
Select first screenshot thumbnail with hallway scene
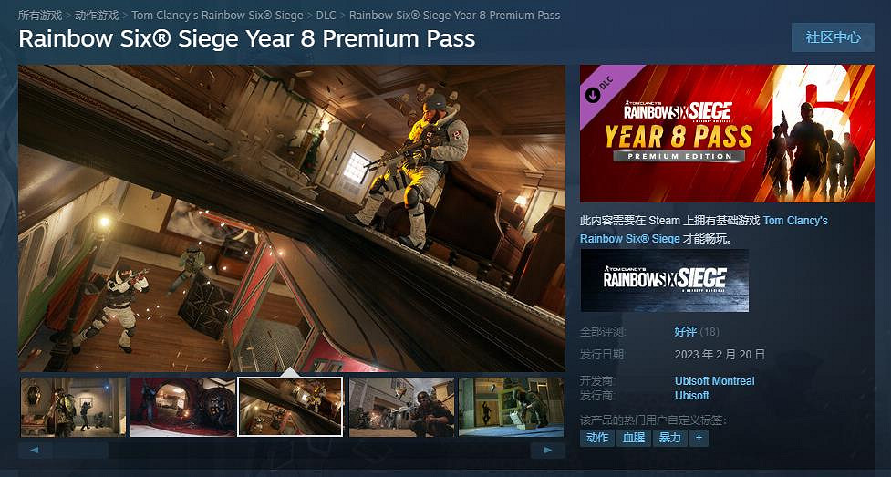pos(73,407)
